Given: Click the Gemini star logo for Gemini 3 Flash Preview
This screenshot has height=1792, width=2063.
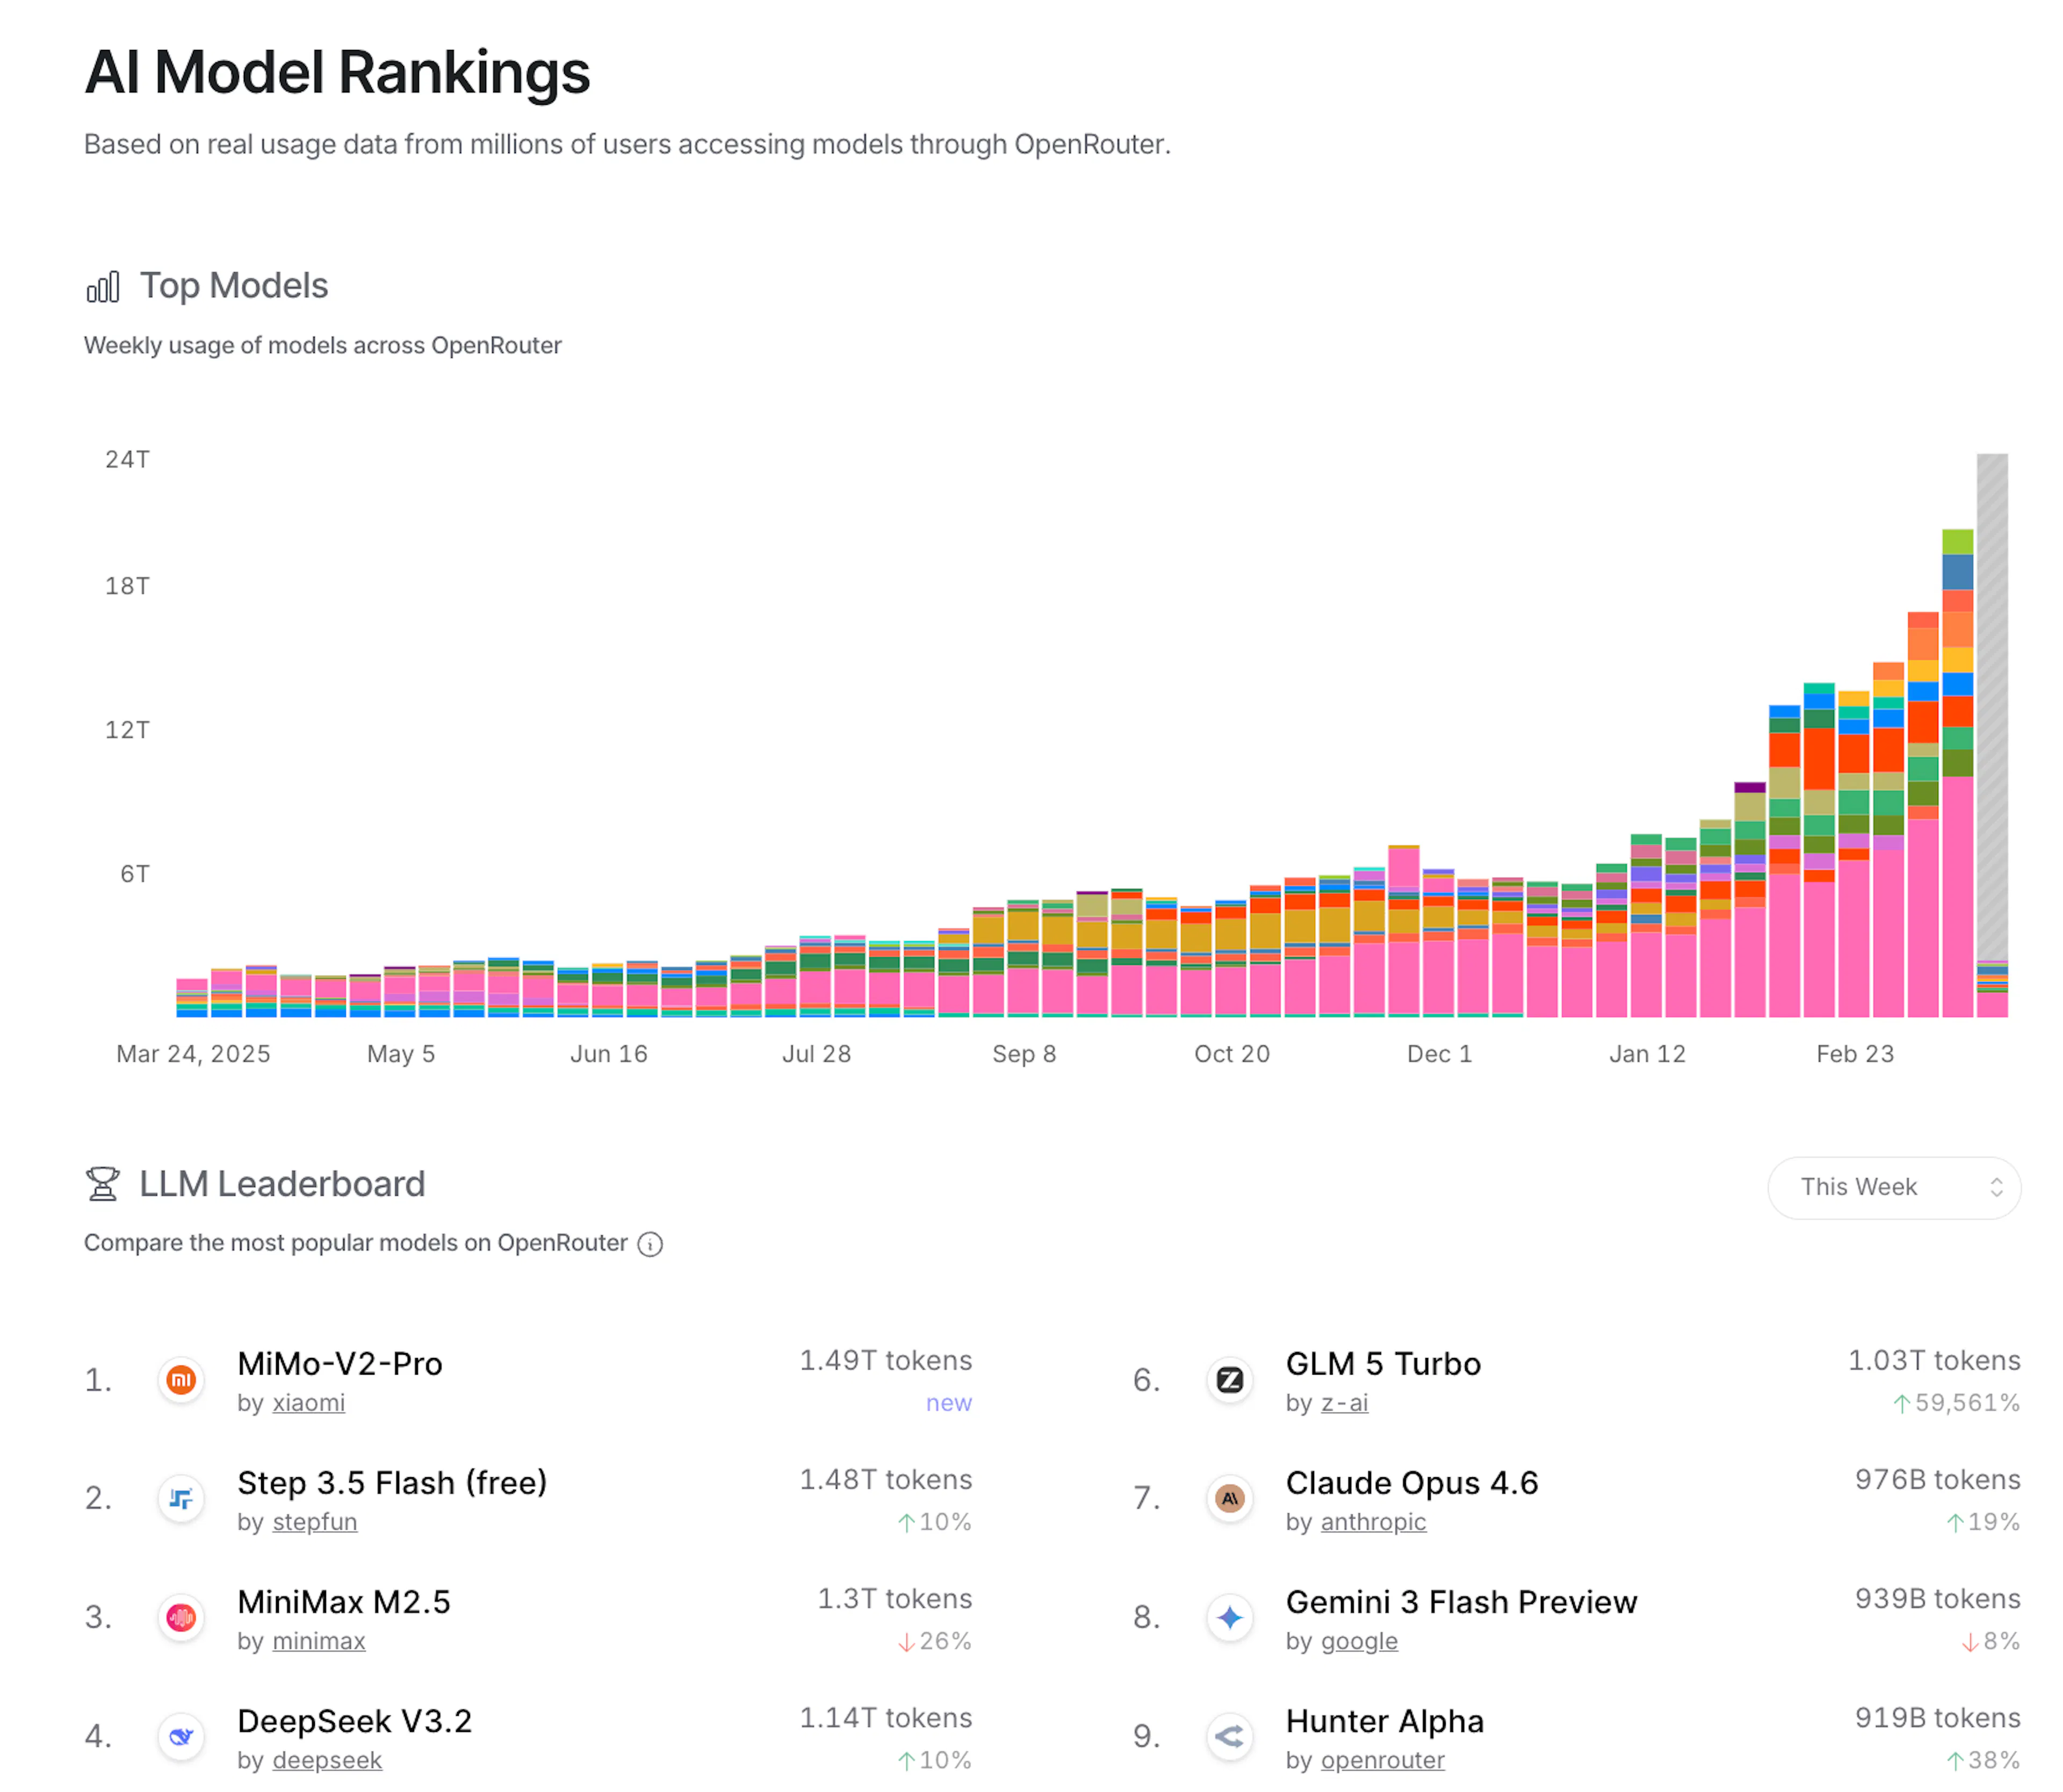Looking at the screenshot, I should point(1230,1618).
